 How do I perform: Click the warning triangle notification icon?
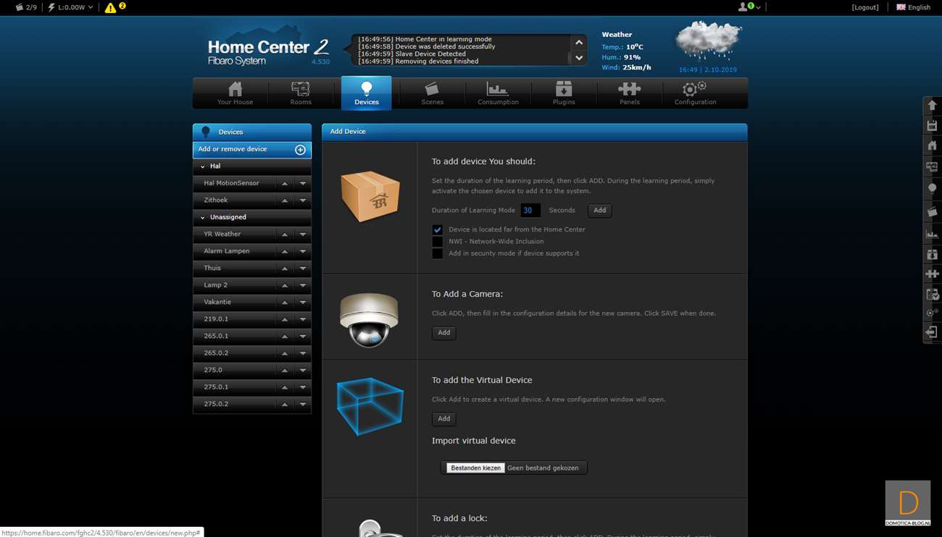[x=110, y=8]
